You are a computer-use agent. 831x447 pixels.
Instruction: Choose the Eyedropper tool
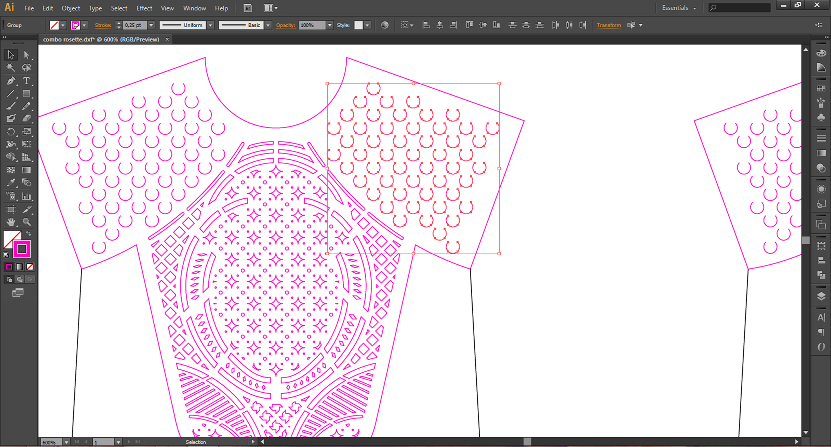point(11,183)
